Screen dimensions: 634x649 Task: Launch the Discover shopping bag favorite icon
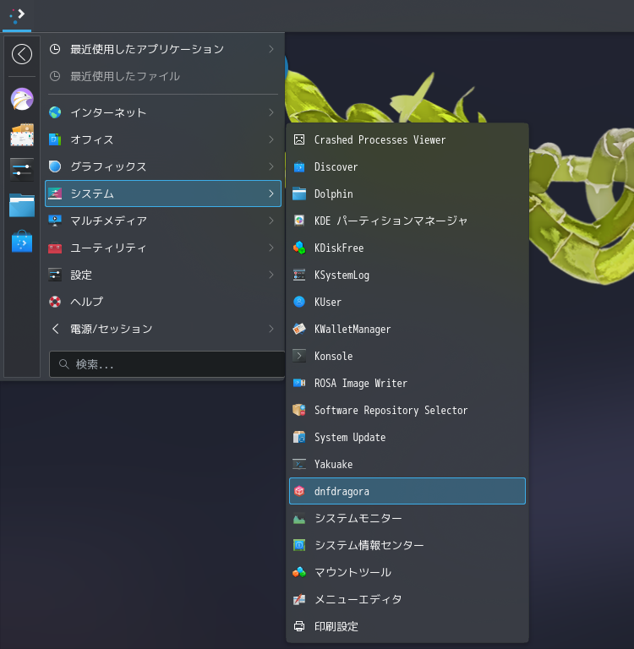(x=22, y=242)
